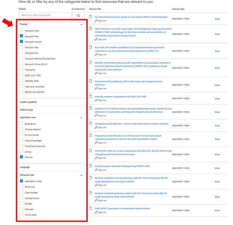Copy link for uniform analyte response note
Viewport: 233px width, 225px height.
[x=100, y=127]
